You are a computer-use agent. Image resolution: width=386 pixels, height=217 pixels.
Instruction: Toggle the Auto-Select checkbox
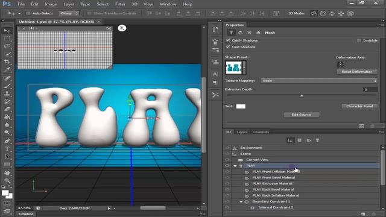28,13
